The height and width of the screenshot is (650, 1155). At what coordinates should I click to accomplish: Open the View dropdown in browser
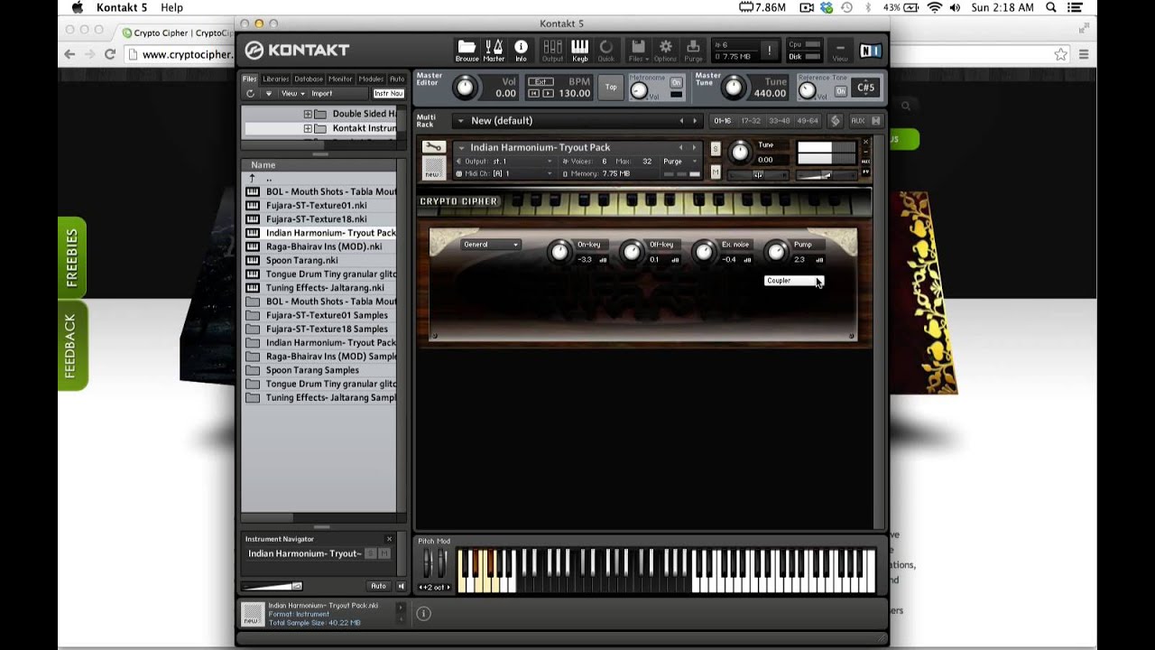pyautogui.click(x=291, y=94)
